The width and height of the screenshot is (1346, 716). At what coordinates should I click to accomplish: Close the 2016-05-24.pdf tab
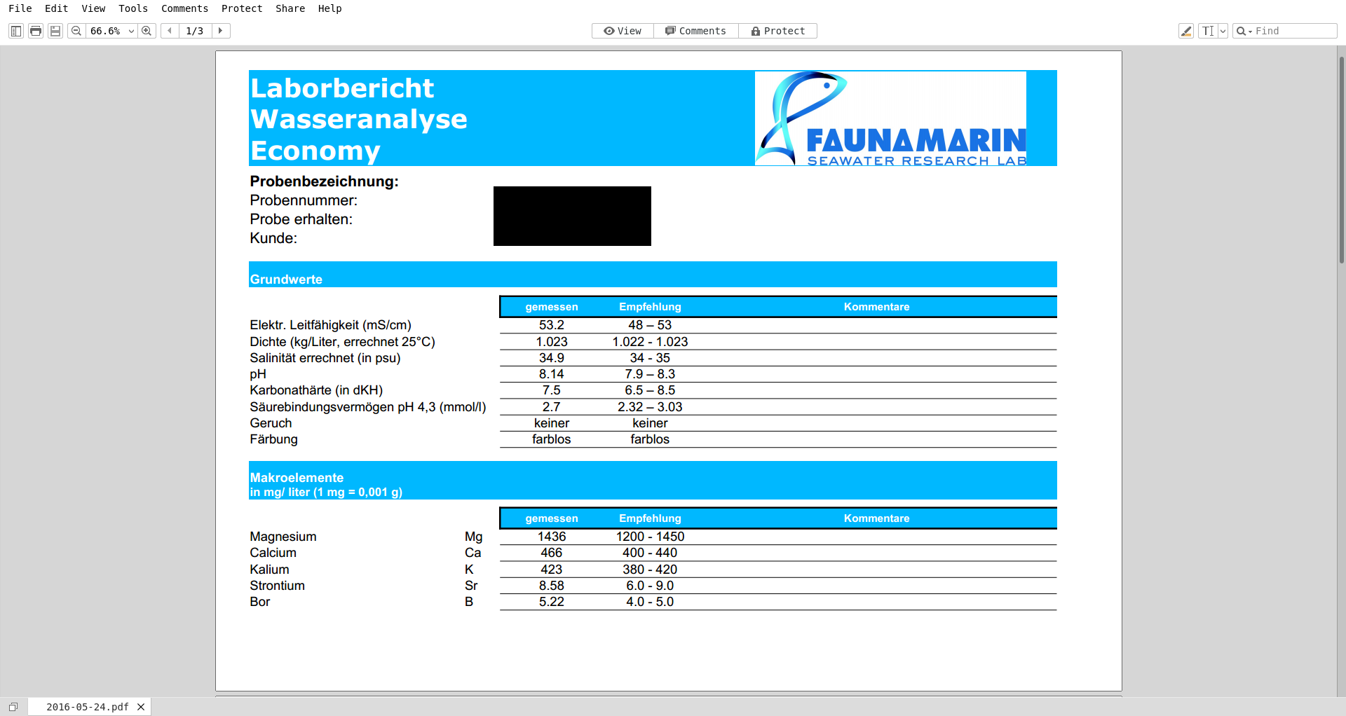141,707
